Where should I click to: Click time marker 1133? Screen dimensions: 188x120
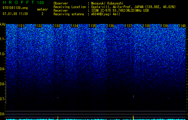coord(56,26)
